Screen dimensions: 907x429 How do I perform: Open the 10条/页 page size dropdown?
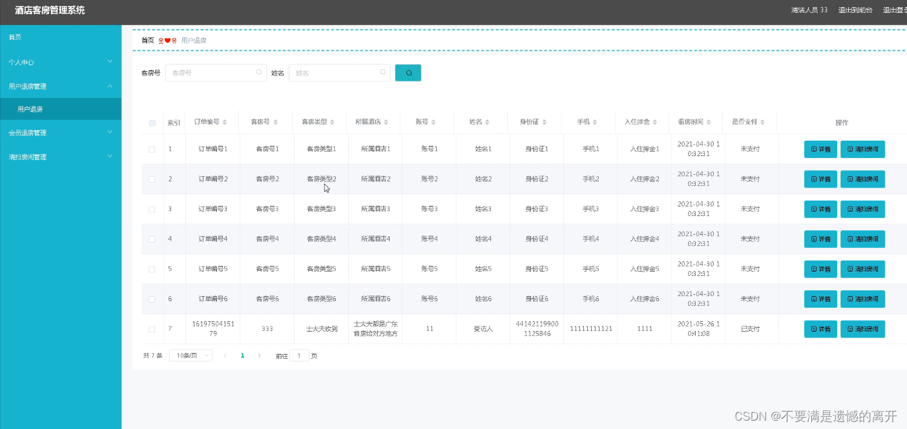[191, 355]
